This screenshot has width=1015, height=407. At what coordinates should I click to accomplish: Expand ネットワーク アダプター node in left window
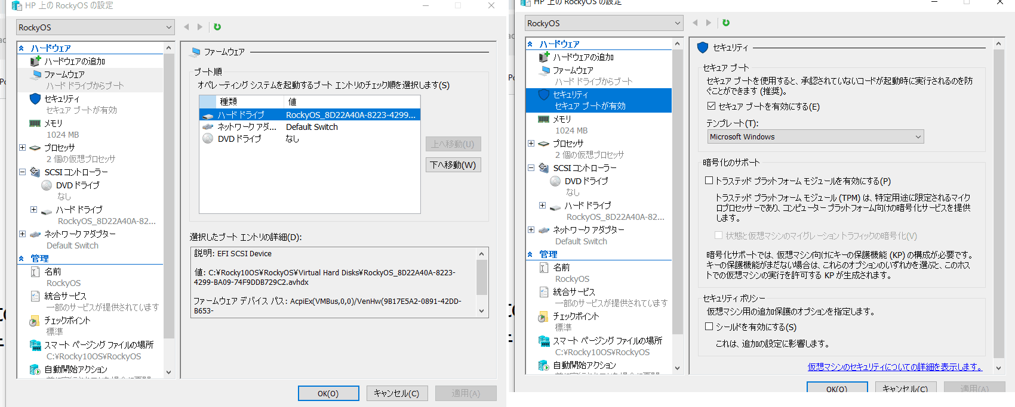coord(22,234)
